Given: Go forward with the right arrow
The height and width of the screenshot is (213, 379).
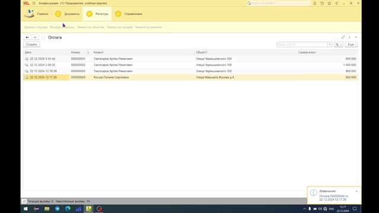Looking at the screenshot, I should 34,37.
